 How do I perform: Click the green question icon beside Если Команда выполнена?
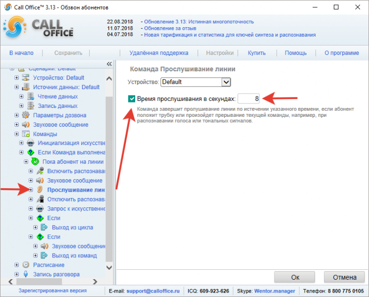31,152
